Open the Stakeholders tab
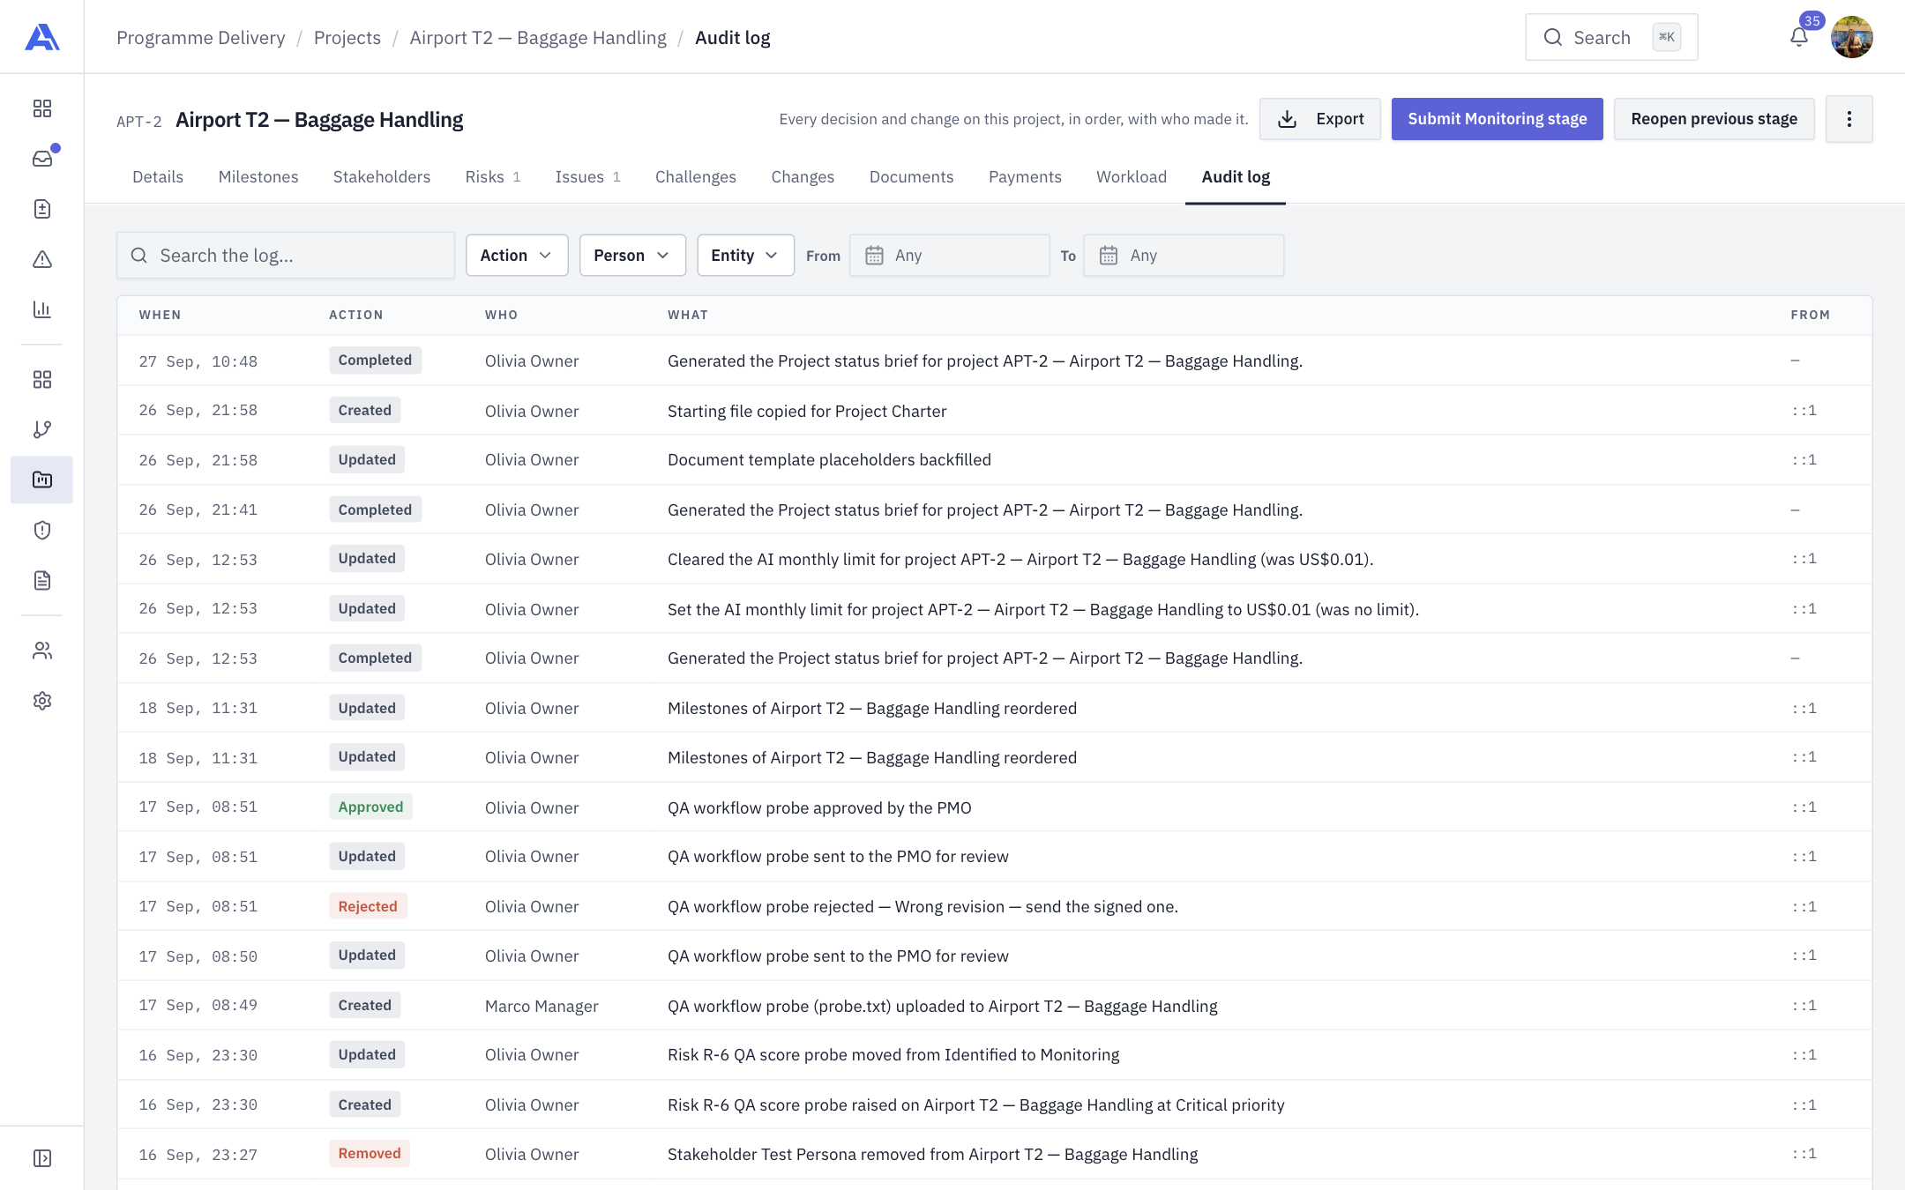The width and height of the screenshot is (1905, 1190). click(x=382, y=177)
